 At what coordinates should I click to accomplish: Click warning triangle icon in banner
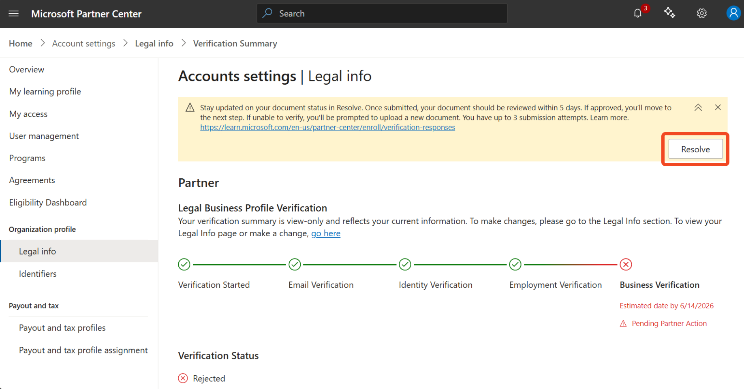[x=190, y=107]
